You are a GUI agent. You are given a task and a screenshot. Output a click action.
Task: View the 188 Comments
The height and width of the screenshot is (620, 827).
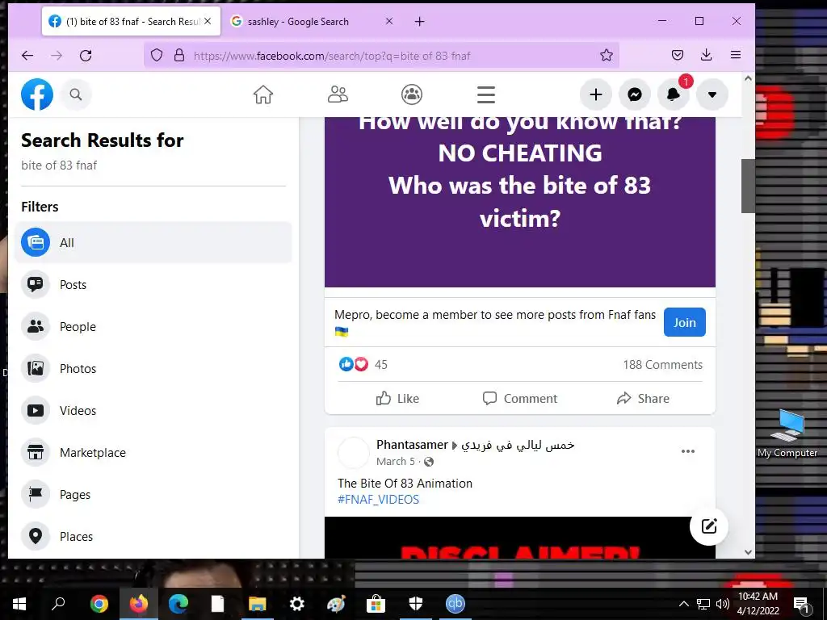coord(662,365)
